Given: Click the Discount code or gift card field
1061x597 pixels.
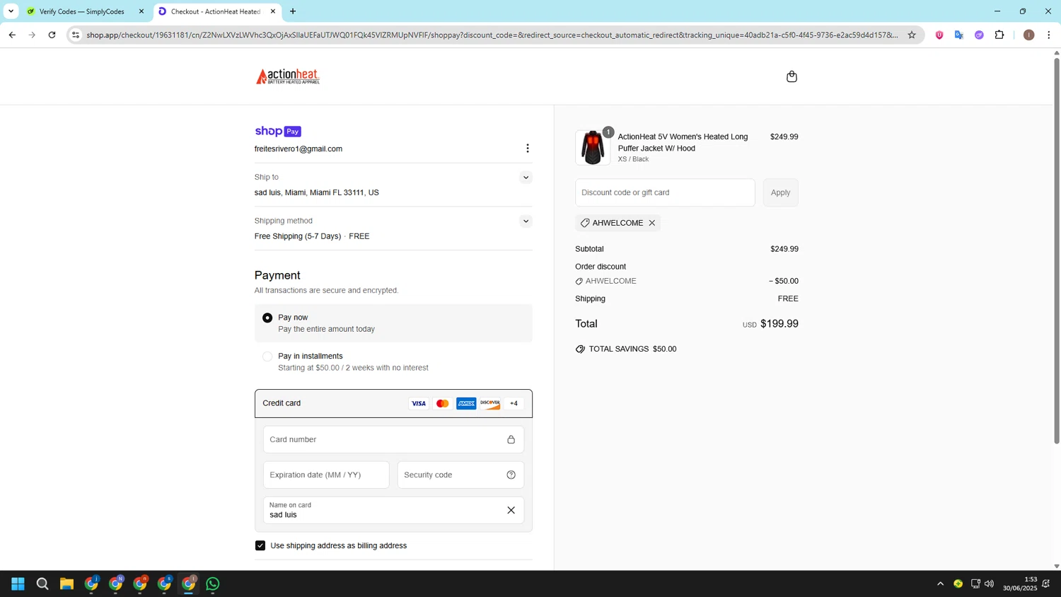Looking at the screenshot, I should [x=665, y=192].
